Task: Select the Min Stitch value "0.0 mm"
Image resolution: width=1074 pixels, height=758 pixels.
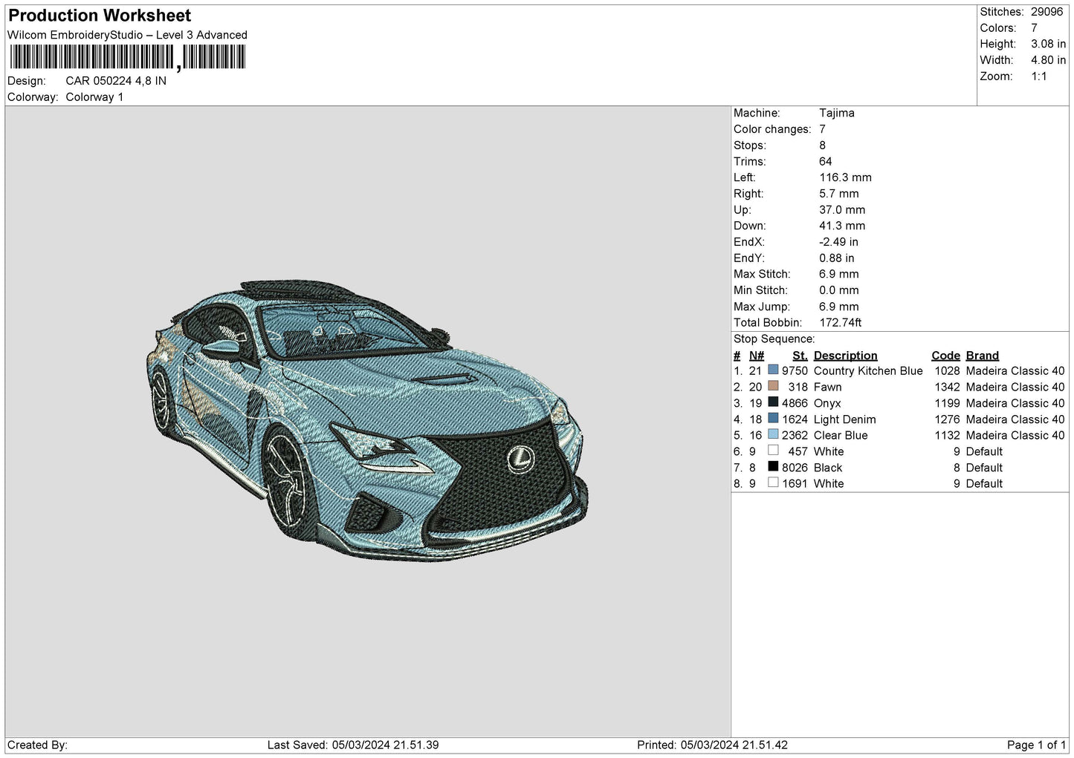Action: tap(839, 290)
